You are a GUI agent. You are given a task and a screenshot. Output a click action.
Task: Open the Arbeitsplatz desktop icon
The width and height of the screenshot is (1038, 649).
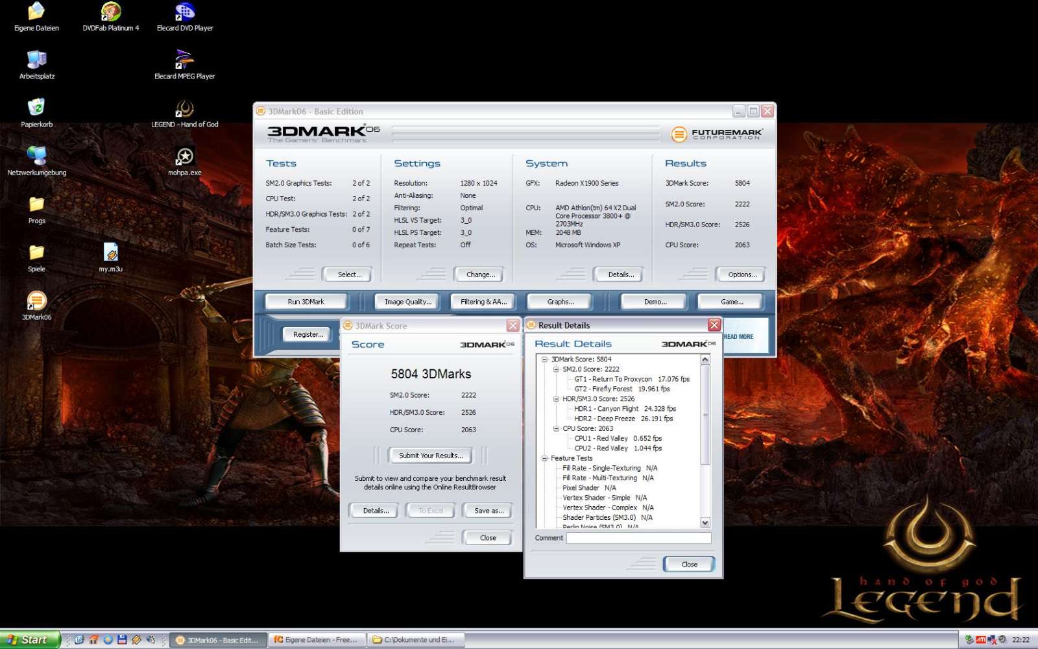[37, 65]
